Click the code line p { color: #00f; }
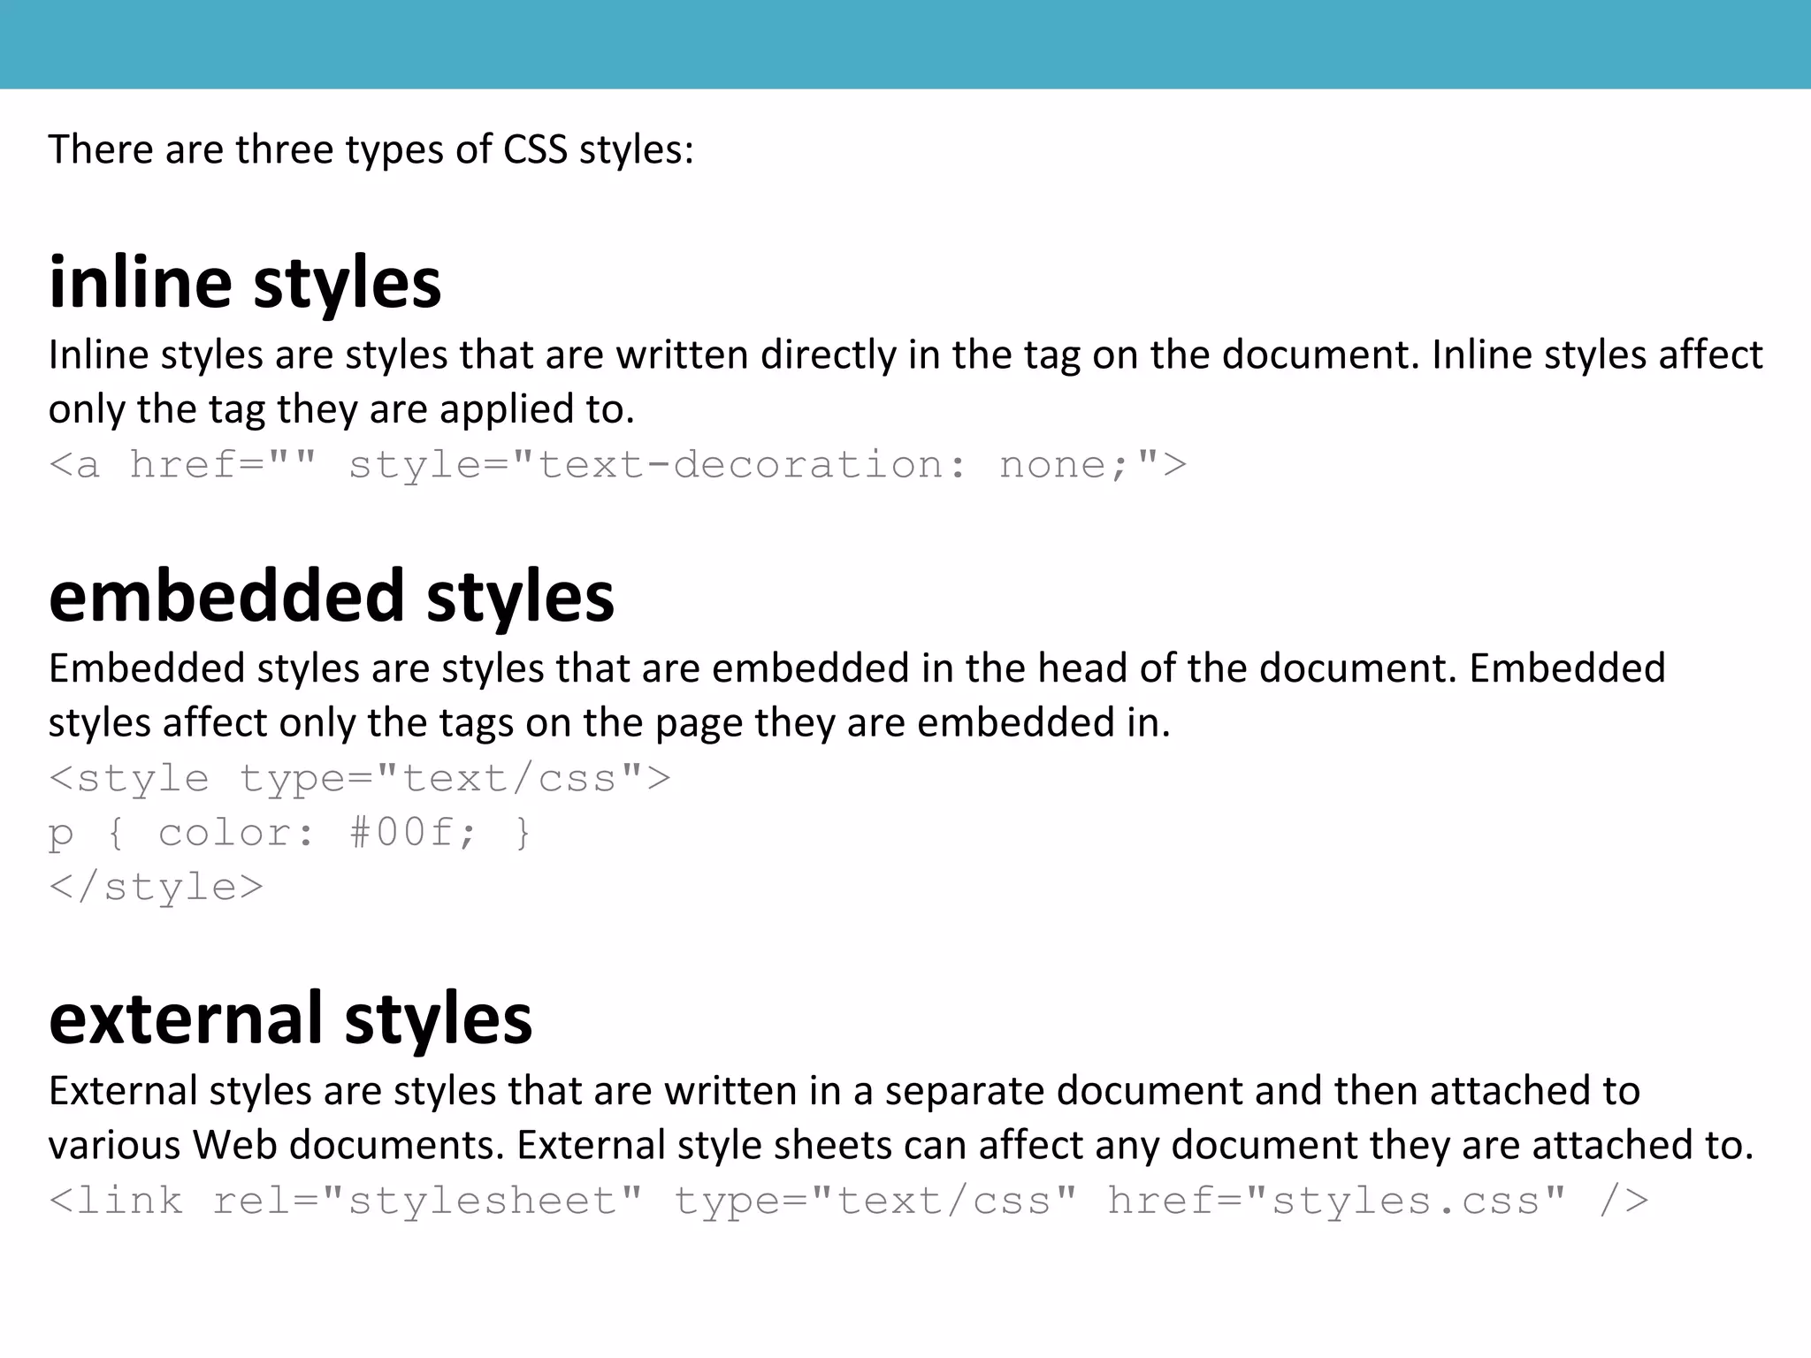Screen dimensions: 1811x1358 [290, 834]
